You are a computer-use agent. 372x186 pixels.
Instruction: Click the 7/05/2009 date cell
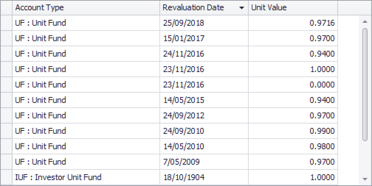[204, 162]
